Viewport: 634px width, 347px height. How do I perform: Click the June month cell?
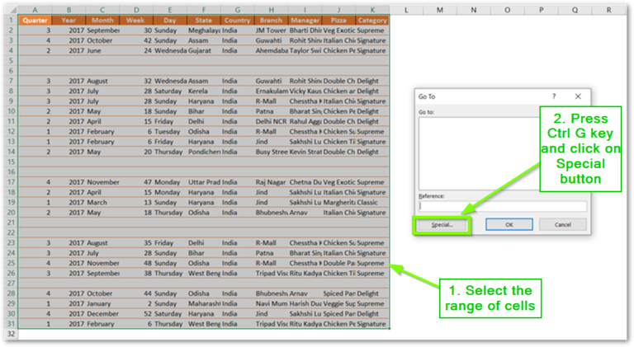[102, 50]
